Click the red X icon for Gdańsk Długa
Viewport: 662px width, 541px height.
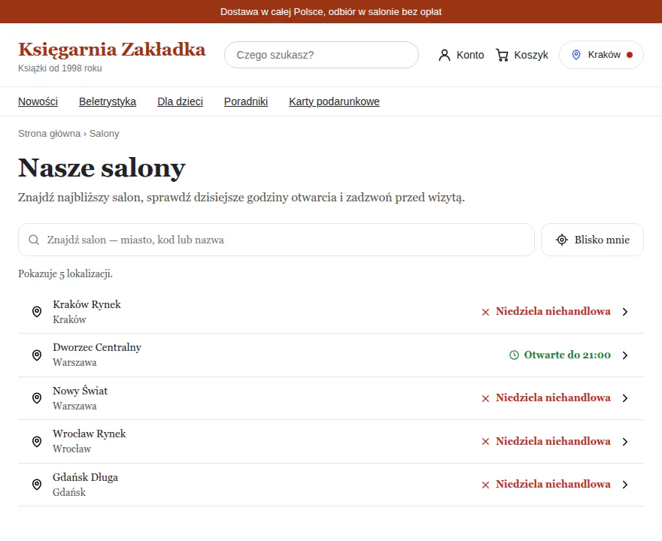[485, 485]
